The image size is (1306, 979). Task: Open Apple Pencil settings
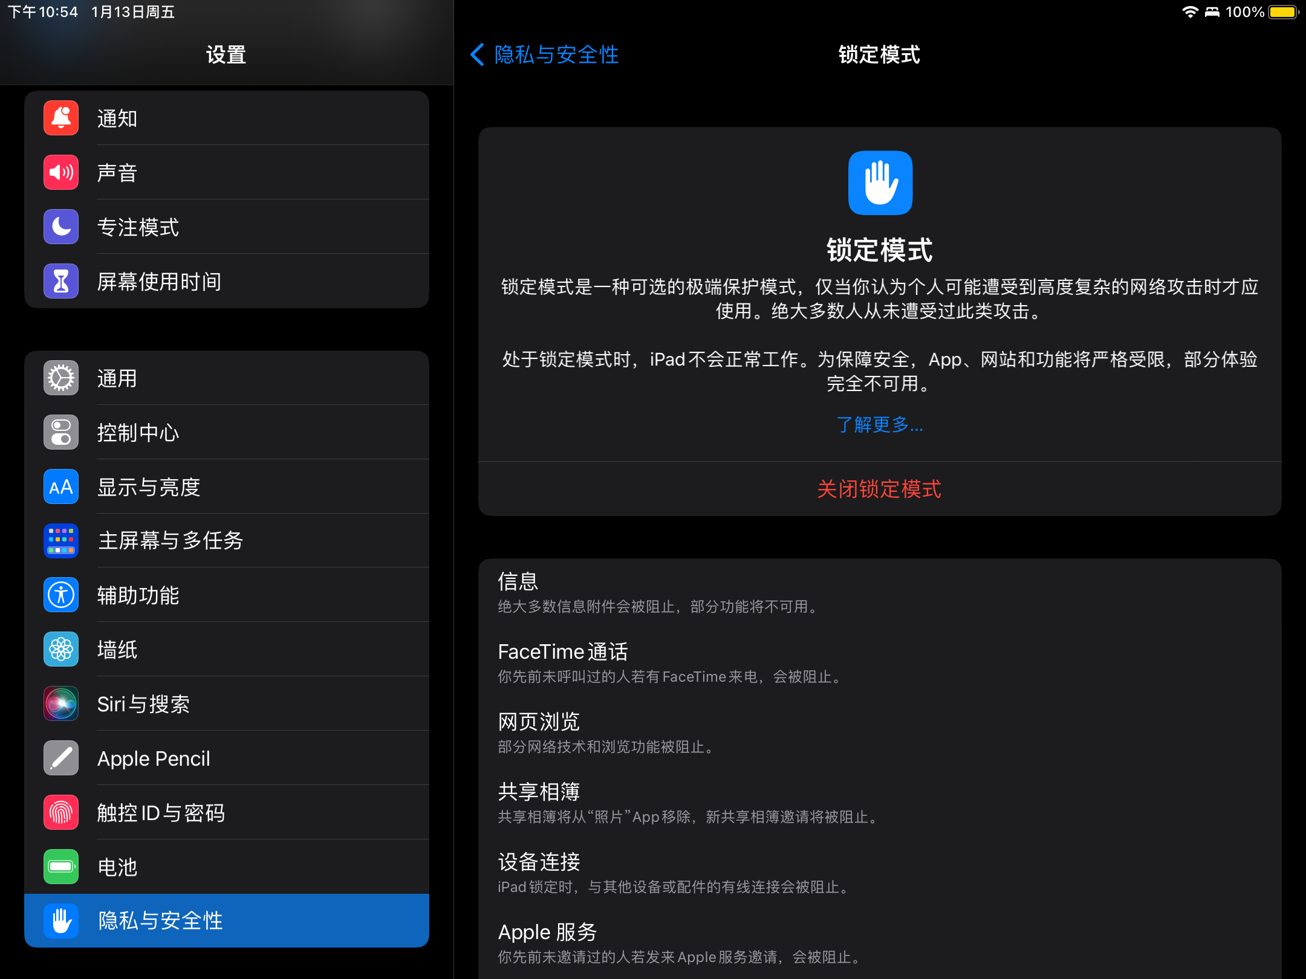[154, 758]
